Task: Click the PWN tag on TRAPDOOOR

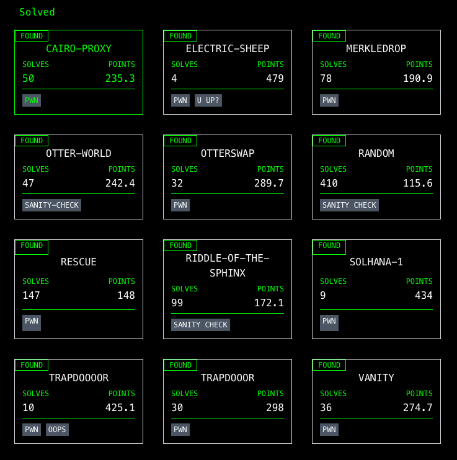Action: tap(180, 430)
